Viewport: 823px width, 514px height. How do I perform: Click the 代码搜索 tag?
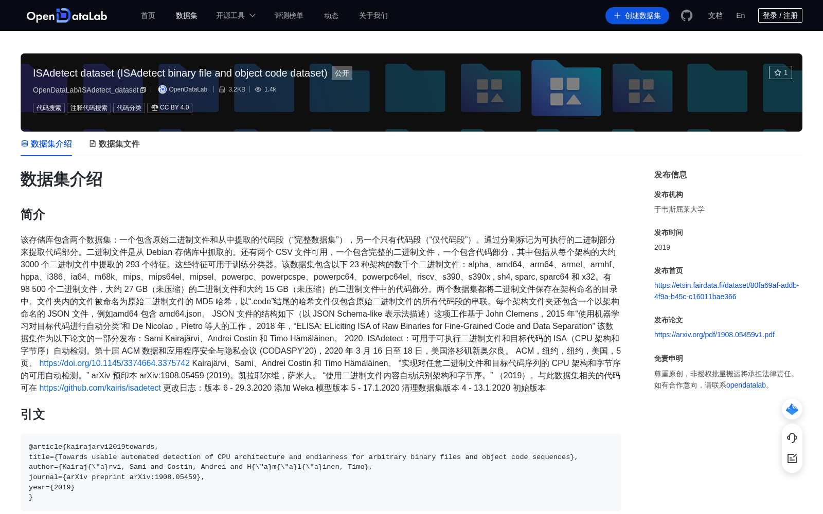49,107
